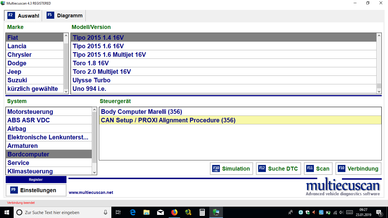Open the Mail app taskbar icon

(160, 212)
